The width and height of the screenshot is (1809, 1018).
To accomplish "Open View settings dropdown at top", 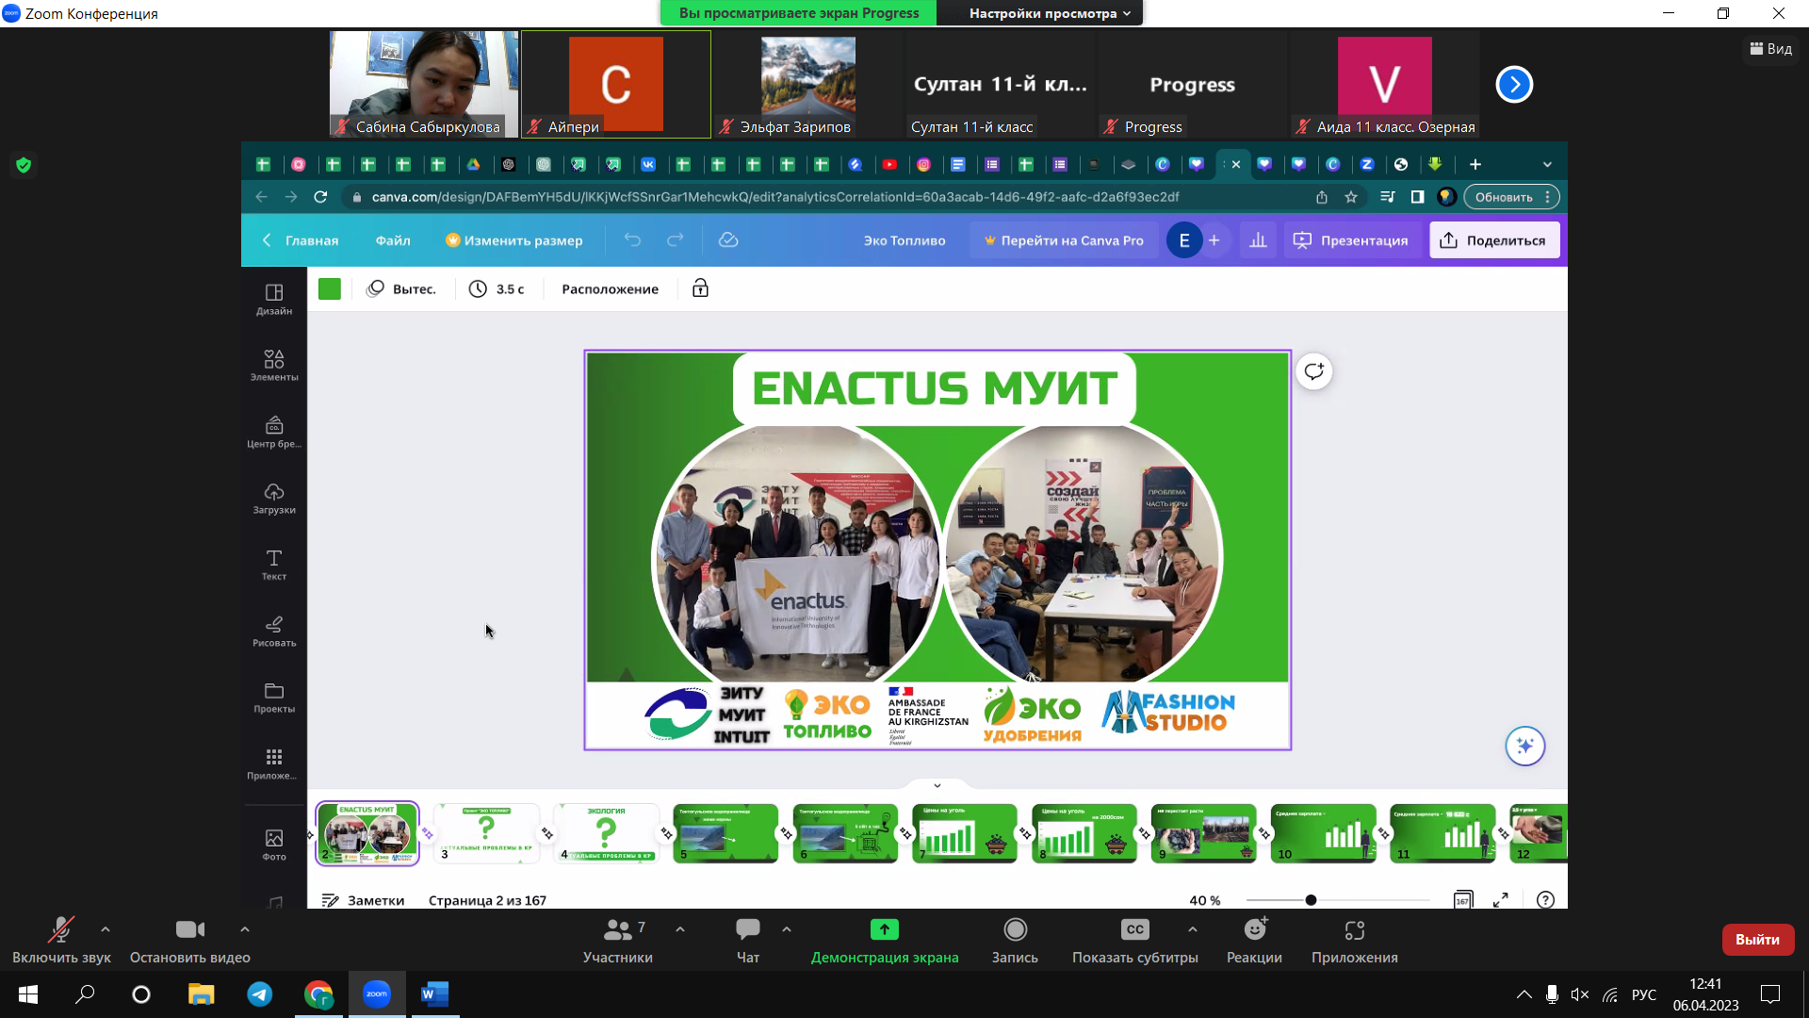I will tap(1050, 13).
